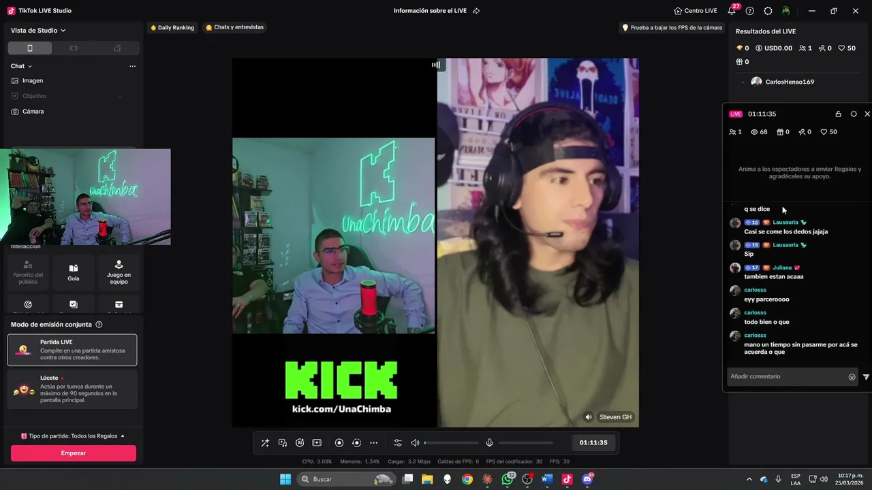Toggle the chat window lock icon
The width and height of the screenshot is (872, 490).
point(839,114)
